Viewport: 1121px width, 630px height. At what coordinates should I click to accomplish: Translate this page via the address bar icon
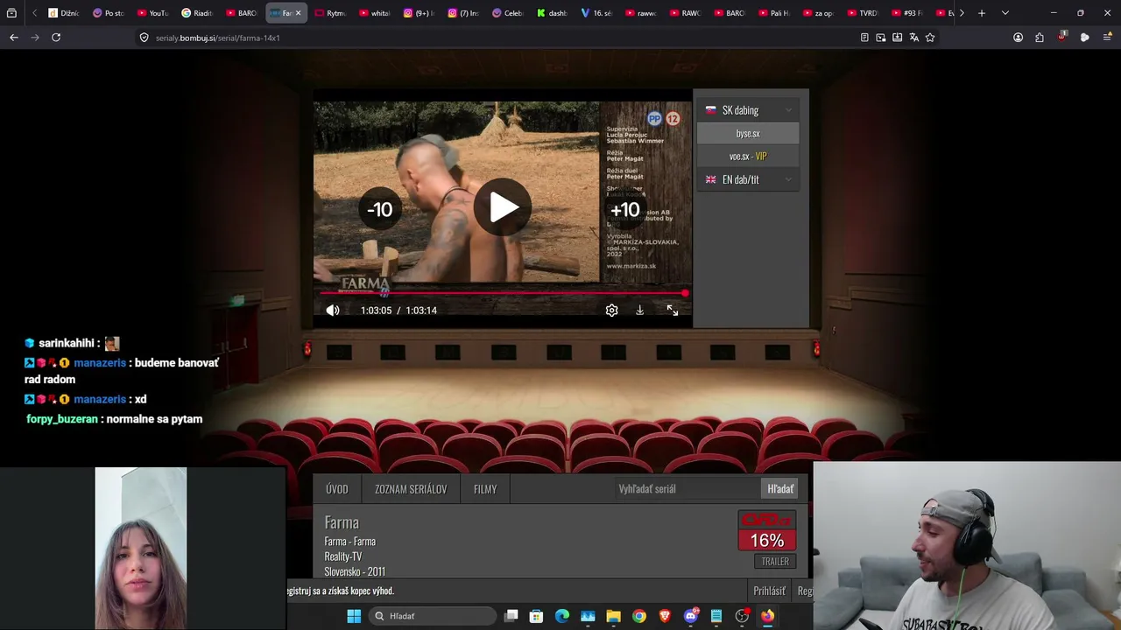click(x=913, y=38)
